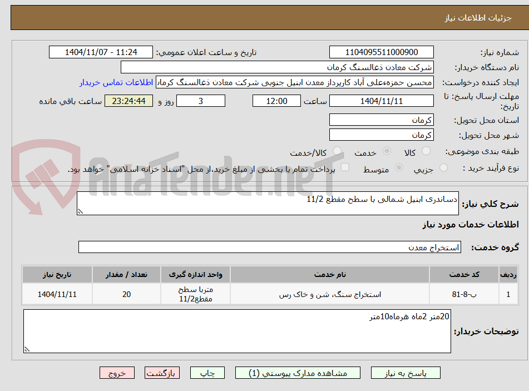This screenshot has height=391, width=529.
Task: Click unit cell متربا سطح مقطع11/2
Action: (195, 294)
